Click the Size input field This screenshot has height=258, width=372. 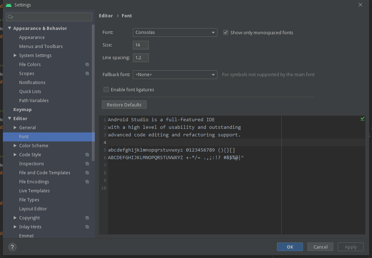(x=141, y=45)
